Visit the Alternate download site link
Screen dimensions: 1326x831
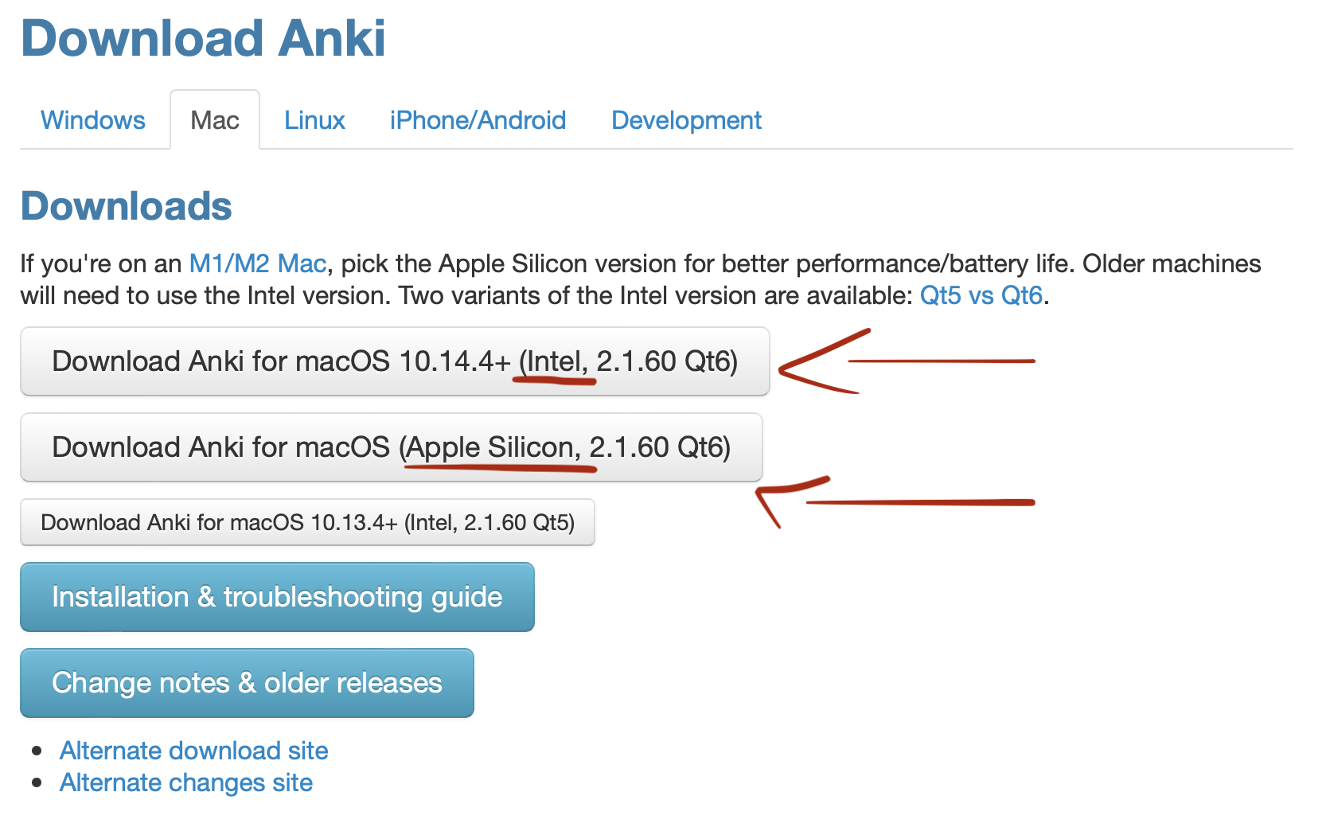tap(193, 751)
